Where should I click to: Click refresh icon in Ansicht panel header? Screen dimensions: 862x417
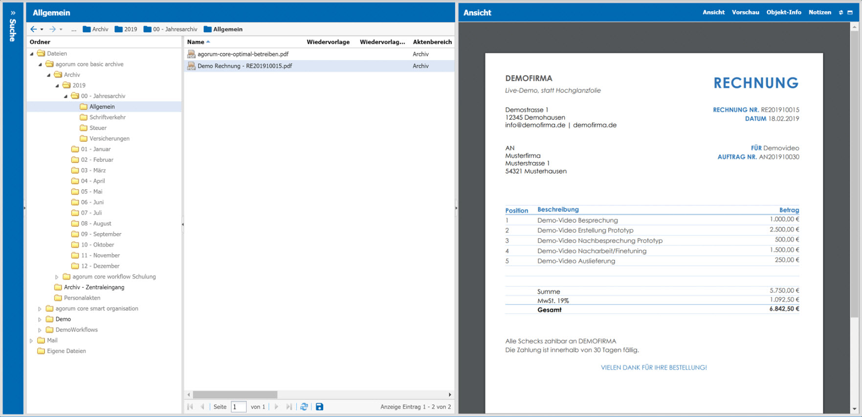point(841,13)
